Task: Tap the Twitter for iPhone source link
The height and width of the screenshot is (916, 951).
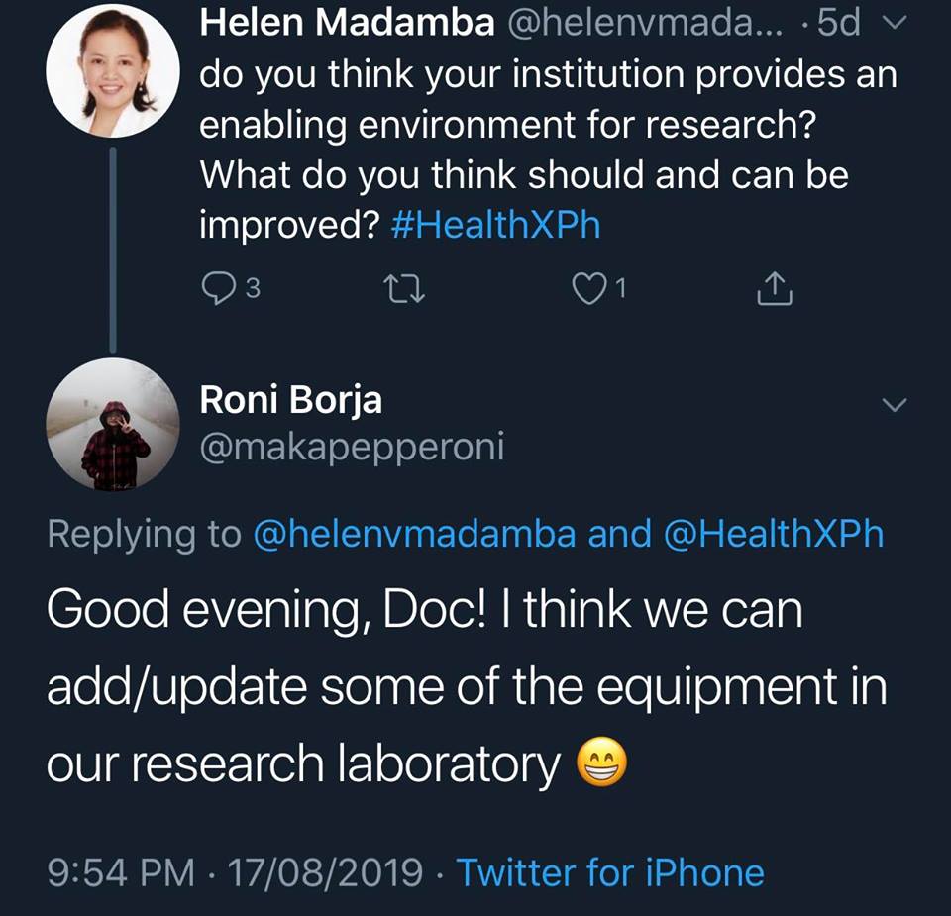Action: [610, 872]
